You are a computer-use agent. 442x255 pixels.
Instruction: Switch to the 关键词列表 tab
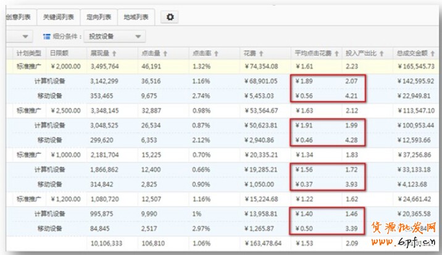(60, 17)
